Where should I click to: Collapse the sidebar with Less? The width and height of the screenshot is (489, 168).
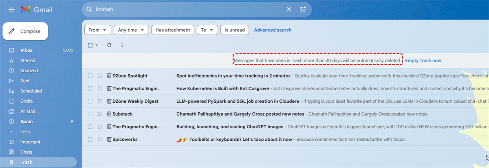pos(25,132)
